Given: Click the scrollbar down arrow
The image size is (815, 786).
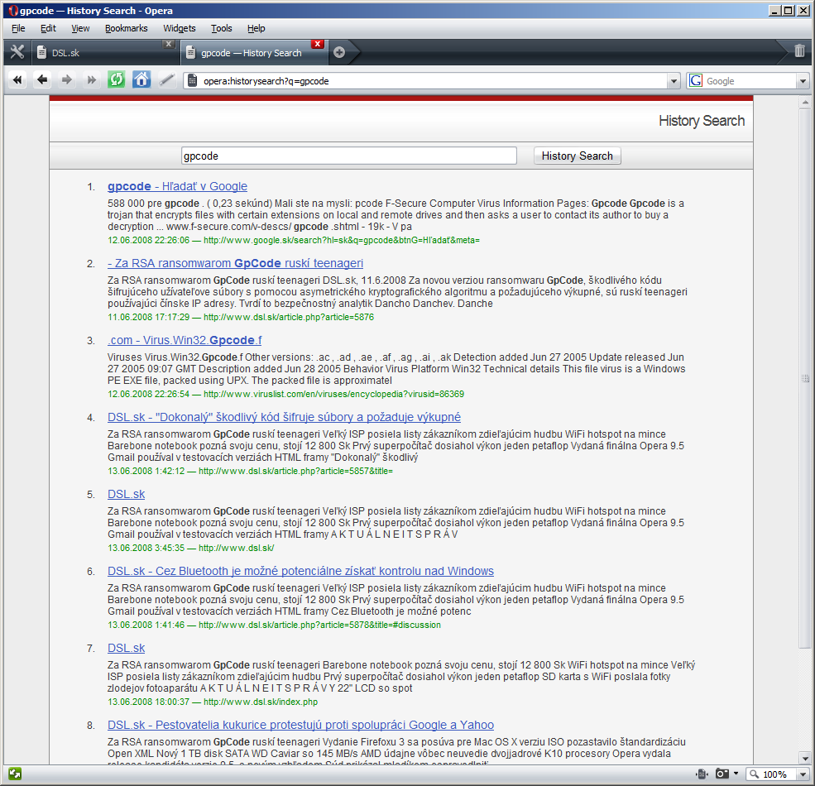Looking at the screenshot, I should (x=805, y=758).
